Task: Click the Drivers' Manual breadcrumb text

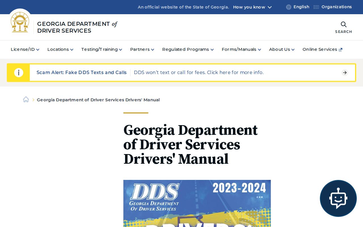Action: [98, 100]
